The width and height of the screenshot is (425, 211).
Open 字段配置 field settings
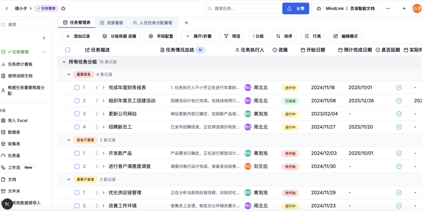coord(161,36)
